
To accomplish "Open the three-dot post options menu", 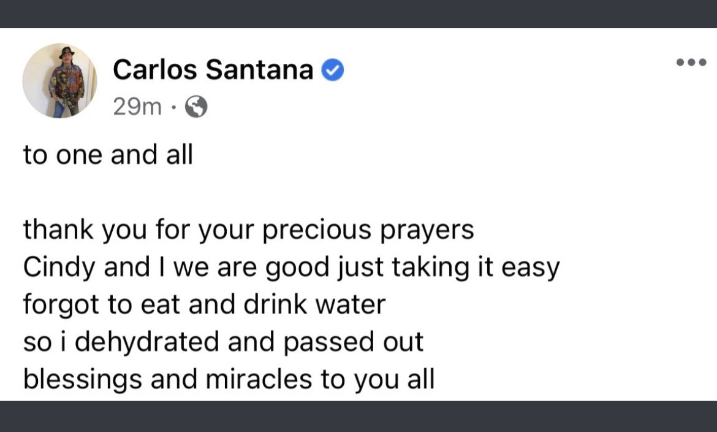I will 691,62.
